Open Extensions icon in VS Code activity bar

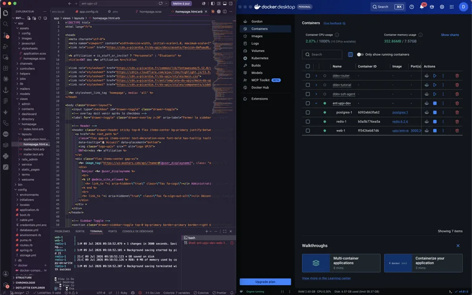[x=5, y=68]
